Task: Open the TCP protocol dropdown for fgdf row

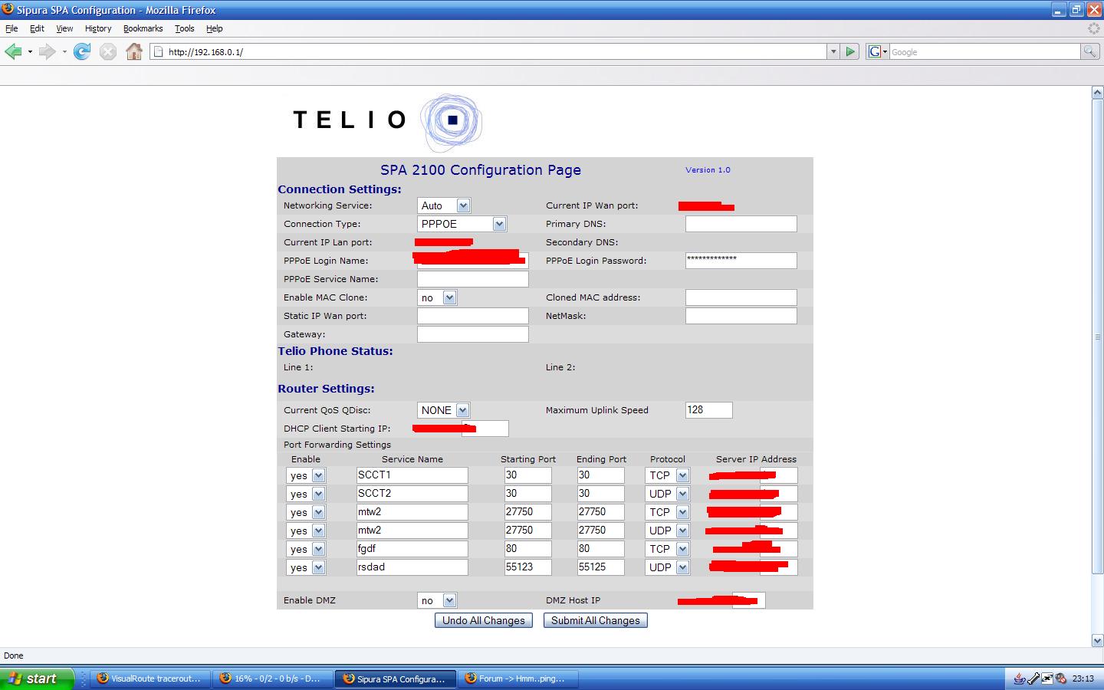Action: 667,549
